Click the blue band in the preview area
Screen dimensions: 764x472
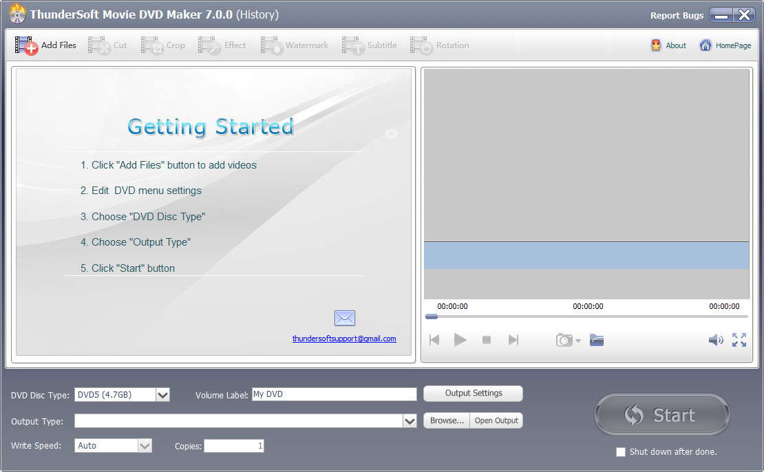tap(586, 256)
